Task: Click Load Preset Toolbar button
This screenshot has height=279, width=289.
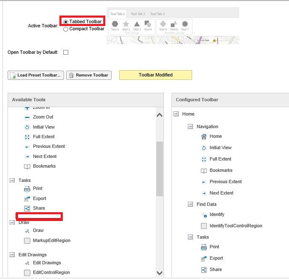Action: (x=36, y=75)
